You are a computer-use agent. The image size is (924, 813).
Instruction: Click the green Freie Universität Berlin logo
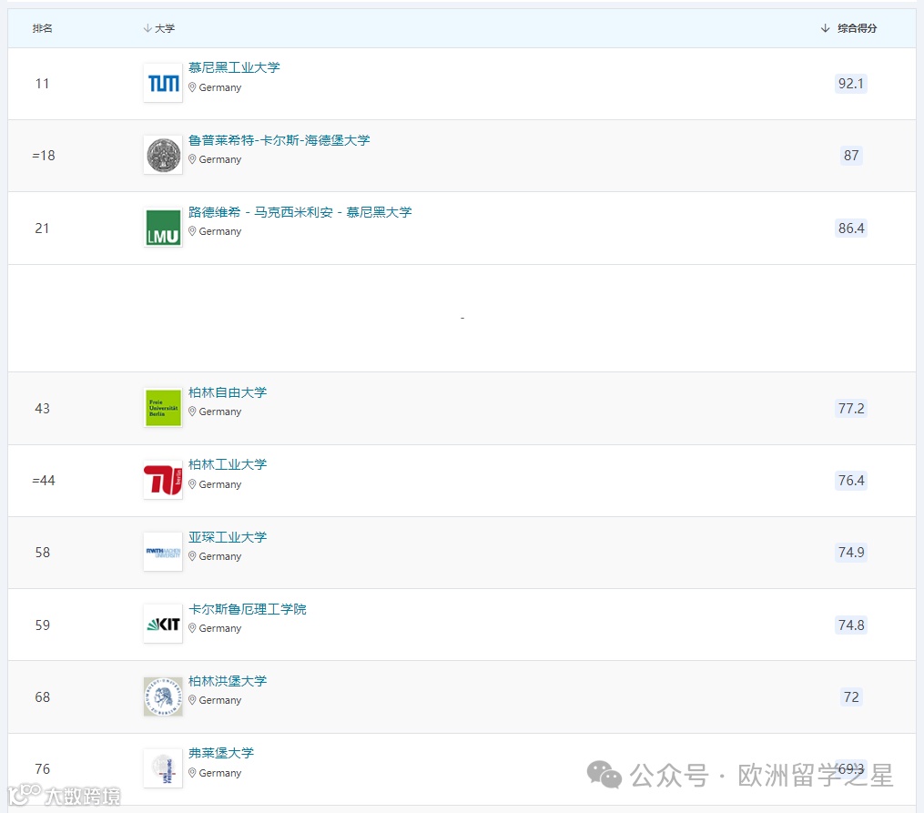(x=162, y=408)
